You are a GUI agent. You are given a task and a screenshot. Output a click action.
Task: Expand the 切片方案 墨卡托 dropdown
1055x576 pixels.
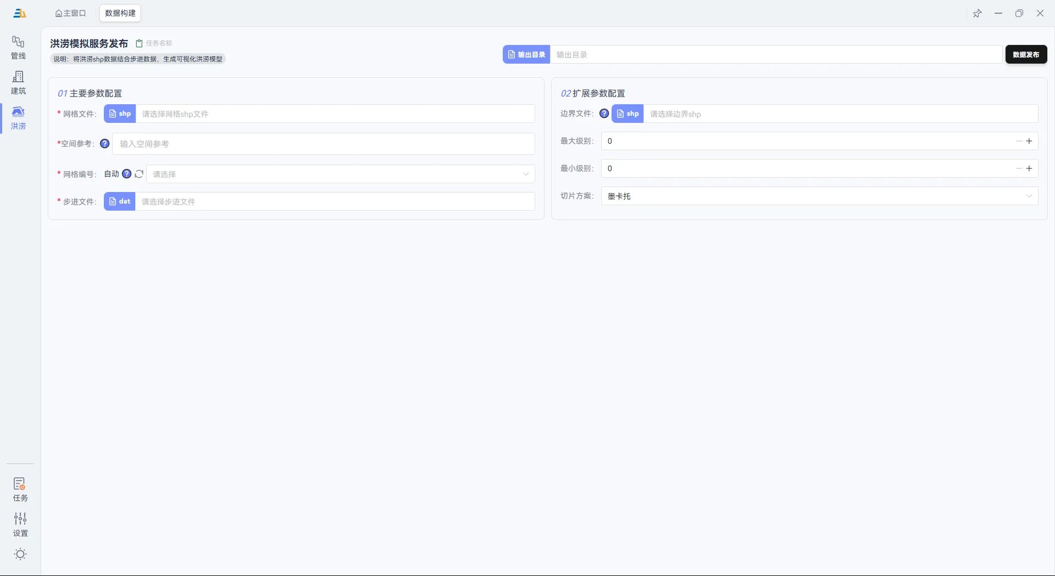tap(819, 196)
